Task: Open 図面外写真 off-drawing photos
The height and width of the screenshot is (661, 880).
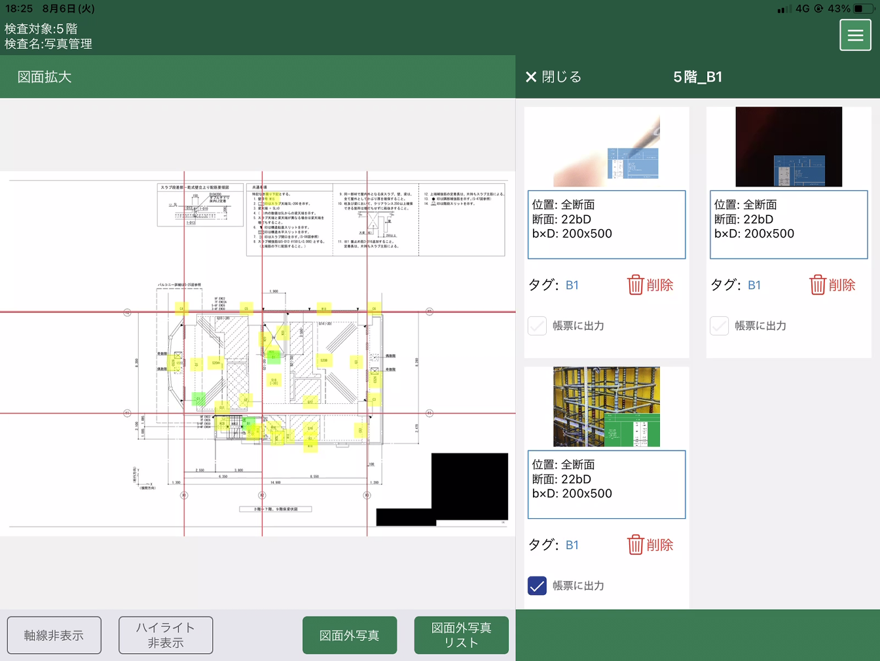Action: pyautogui.click(x=350, y=635)
